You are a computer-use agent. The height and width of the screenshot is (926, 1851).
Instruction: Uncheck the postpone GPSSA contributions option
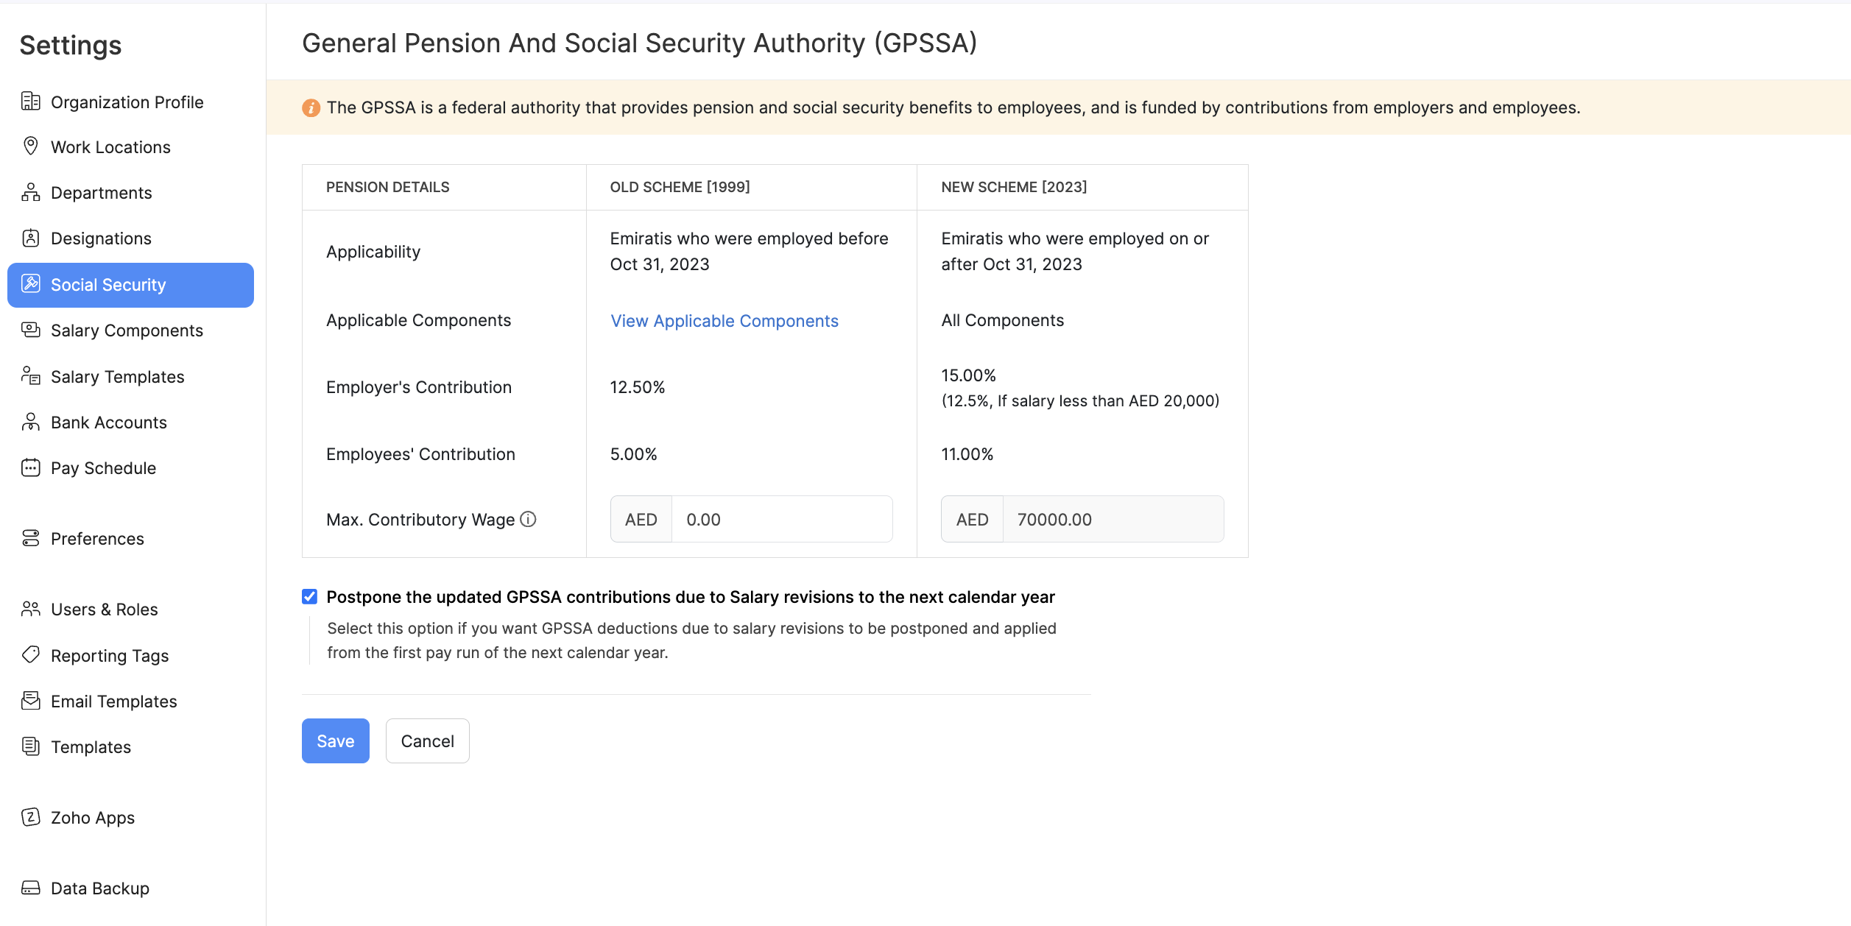(x=309, y=597)
